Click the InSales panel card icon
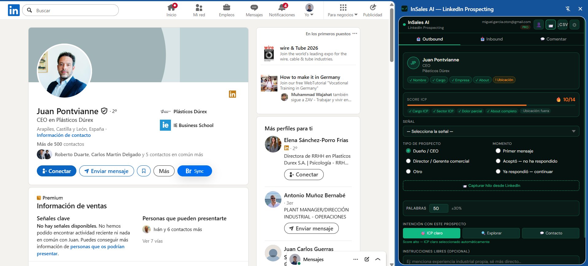Screen dimensions: 588x266 551,25
